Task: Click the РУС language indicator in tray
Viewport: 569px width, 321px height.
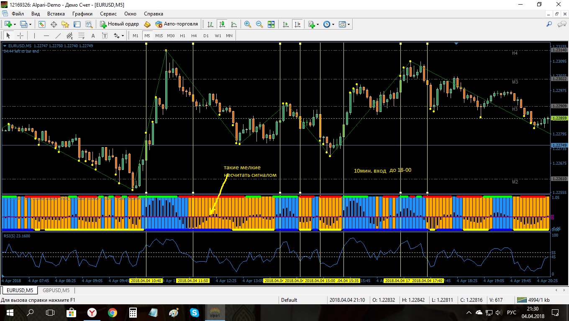Action: coord(511,312)
